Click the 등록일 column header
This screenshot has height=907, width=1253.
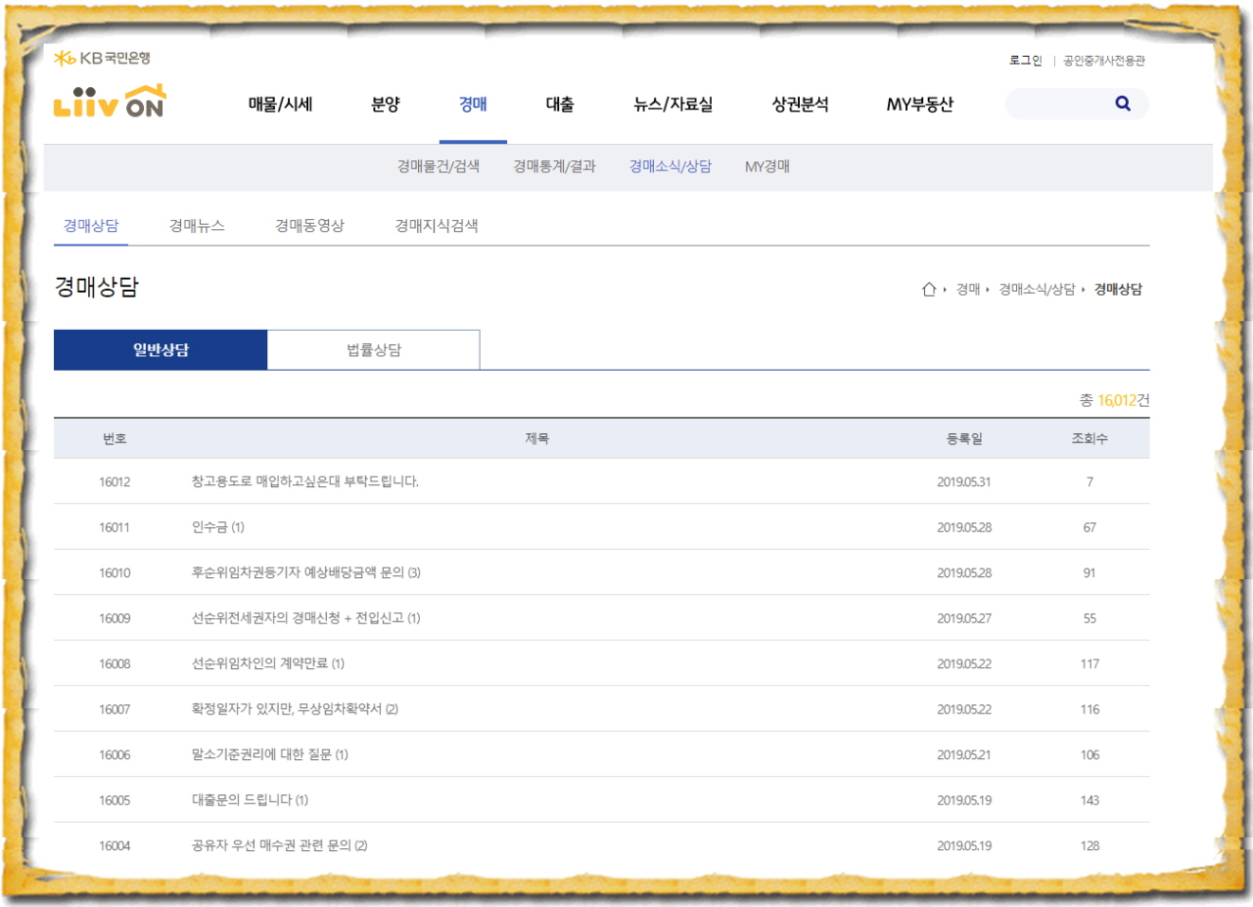coord(964,439)
